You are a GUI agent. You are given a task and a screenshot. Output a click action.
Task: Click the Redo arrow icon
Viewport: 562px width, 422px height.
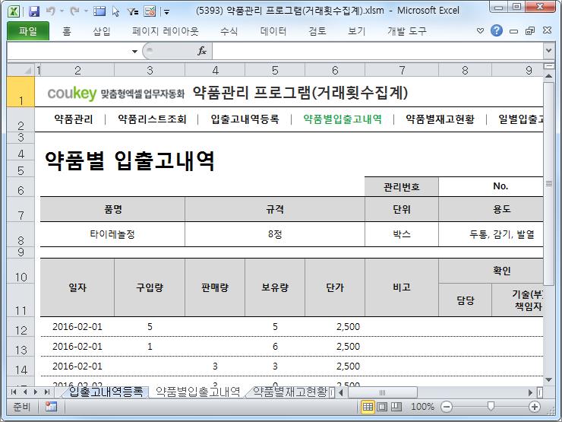pyautogui.click(x=74, y=11)
